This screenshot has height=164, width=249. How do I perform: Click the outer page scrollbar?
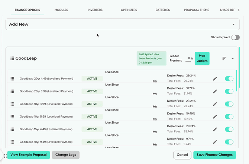pyautogui.click(x=239, y=68)
